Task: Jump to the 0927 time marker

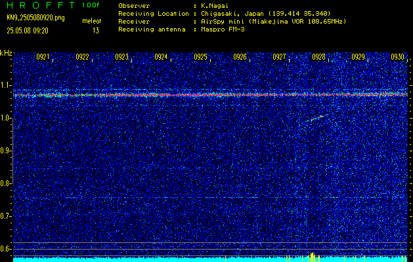Action: (279, 57)
